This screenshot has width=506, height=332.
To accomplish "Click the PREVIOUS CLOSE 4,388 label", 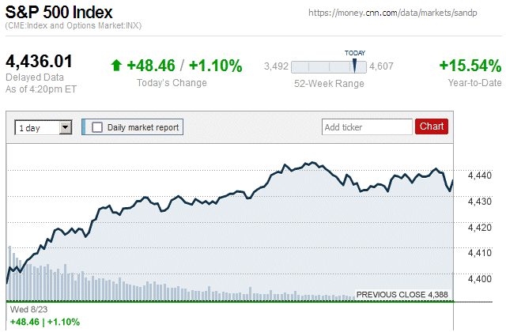I will click(x=402, y=294).
